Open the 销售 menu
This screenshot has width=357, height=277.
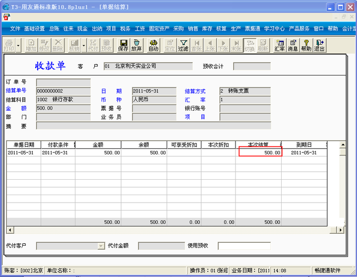click(x=193, y=28)
